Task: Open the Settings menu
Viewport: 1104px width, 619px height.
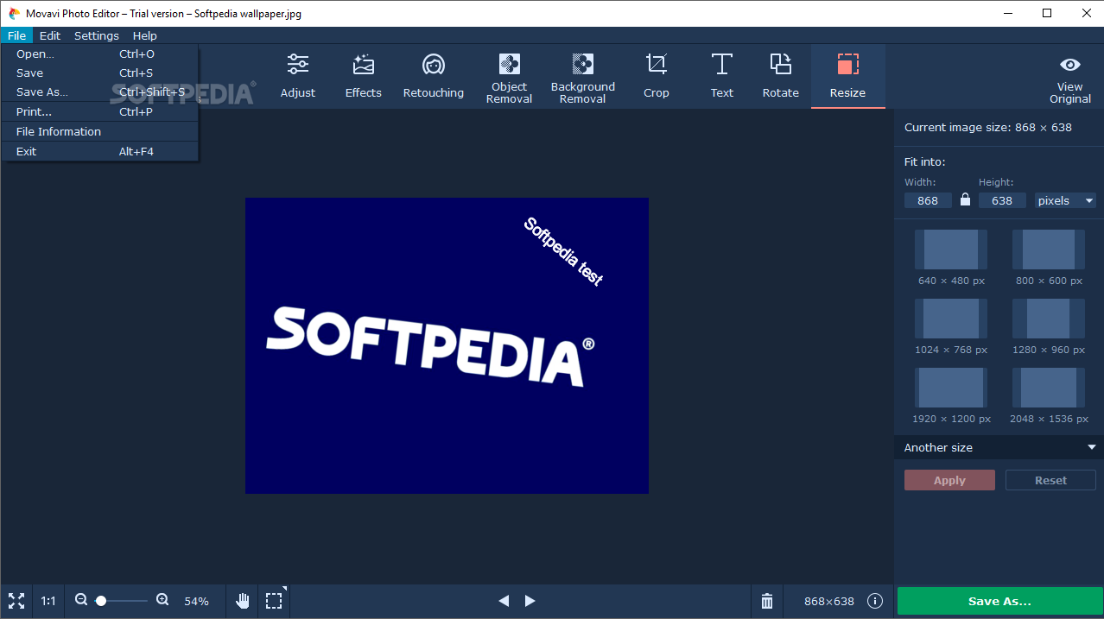Action: tap(97, 35)
